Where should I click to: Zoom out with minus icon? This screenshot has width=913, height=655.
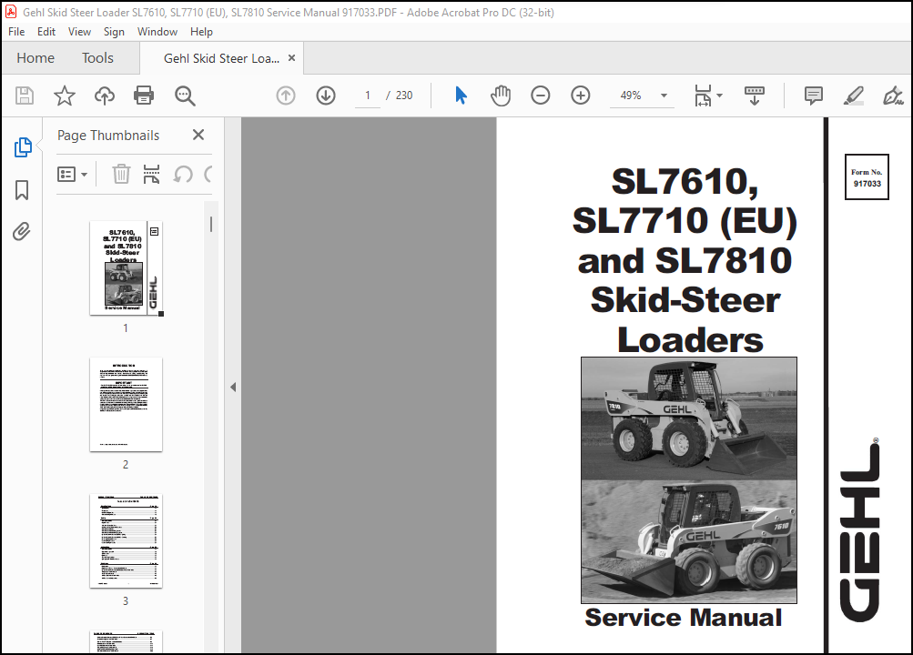pyautogui.click(x=541, y=96)
